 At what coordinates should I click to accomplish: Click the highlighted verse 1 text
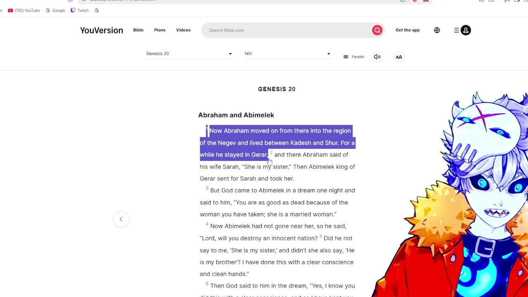(277, 143)
